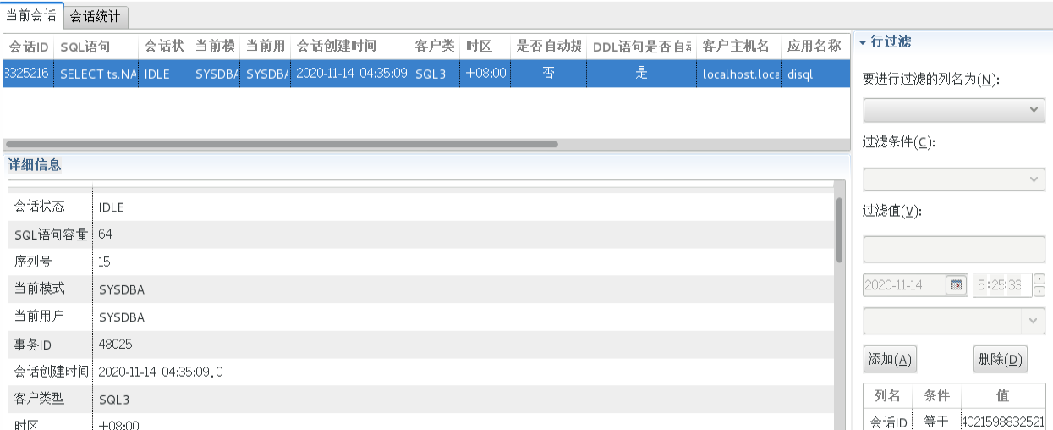Click the disql application name cell

(x=815, y=74)
